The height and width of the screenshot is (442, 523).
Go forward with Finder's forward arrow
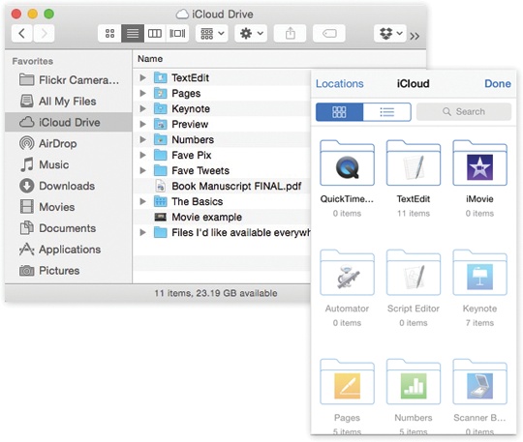tap(44, 33)
